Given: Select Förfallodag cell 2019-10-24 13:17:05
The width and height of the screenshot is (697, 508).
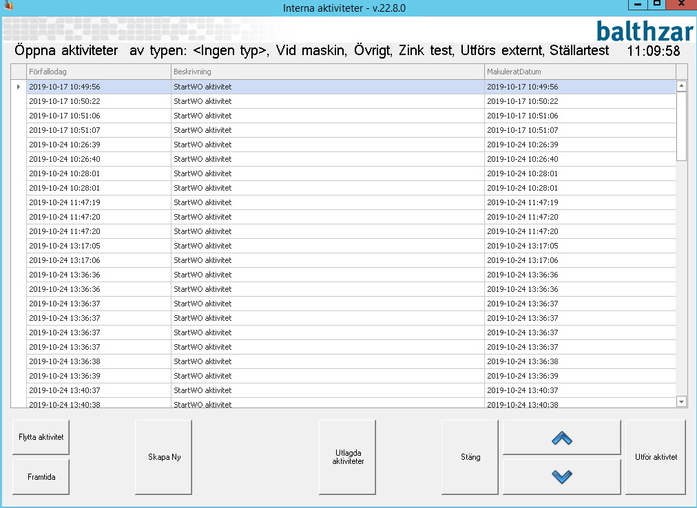Looking at the screenshot, I should (98, 246).
